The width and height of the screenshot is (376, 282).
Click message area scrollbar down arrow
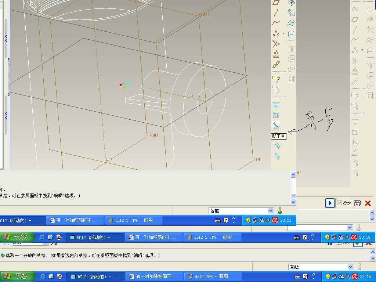(293, 202)
